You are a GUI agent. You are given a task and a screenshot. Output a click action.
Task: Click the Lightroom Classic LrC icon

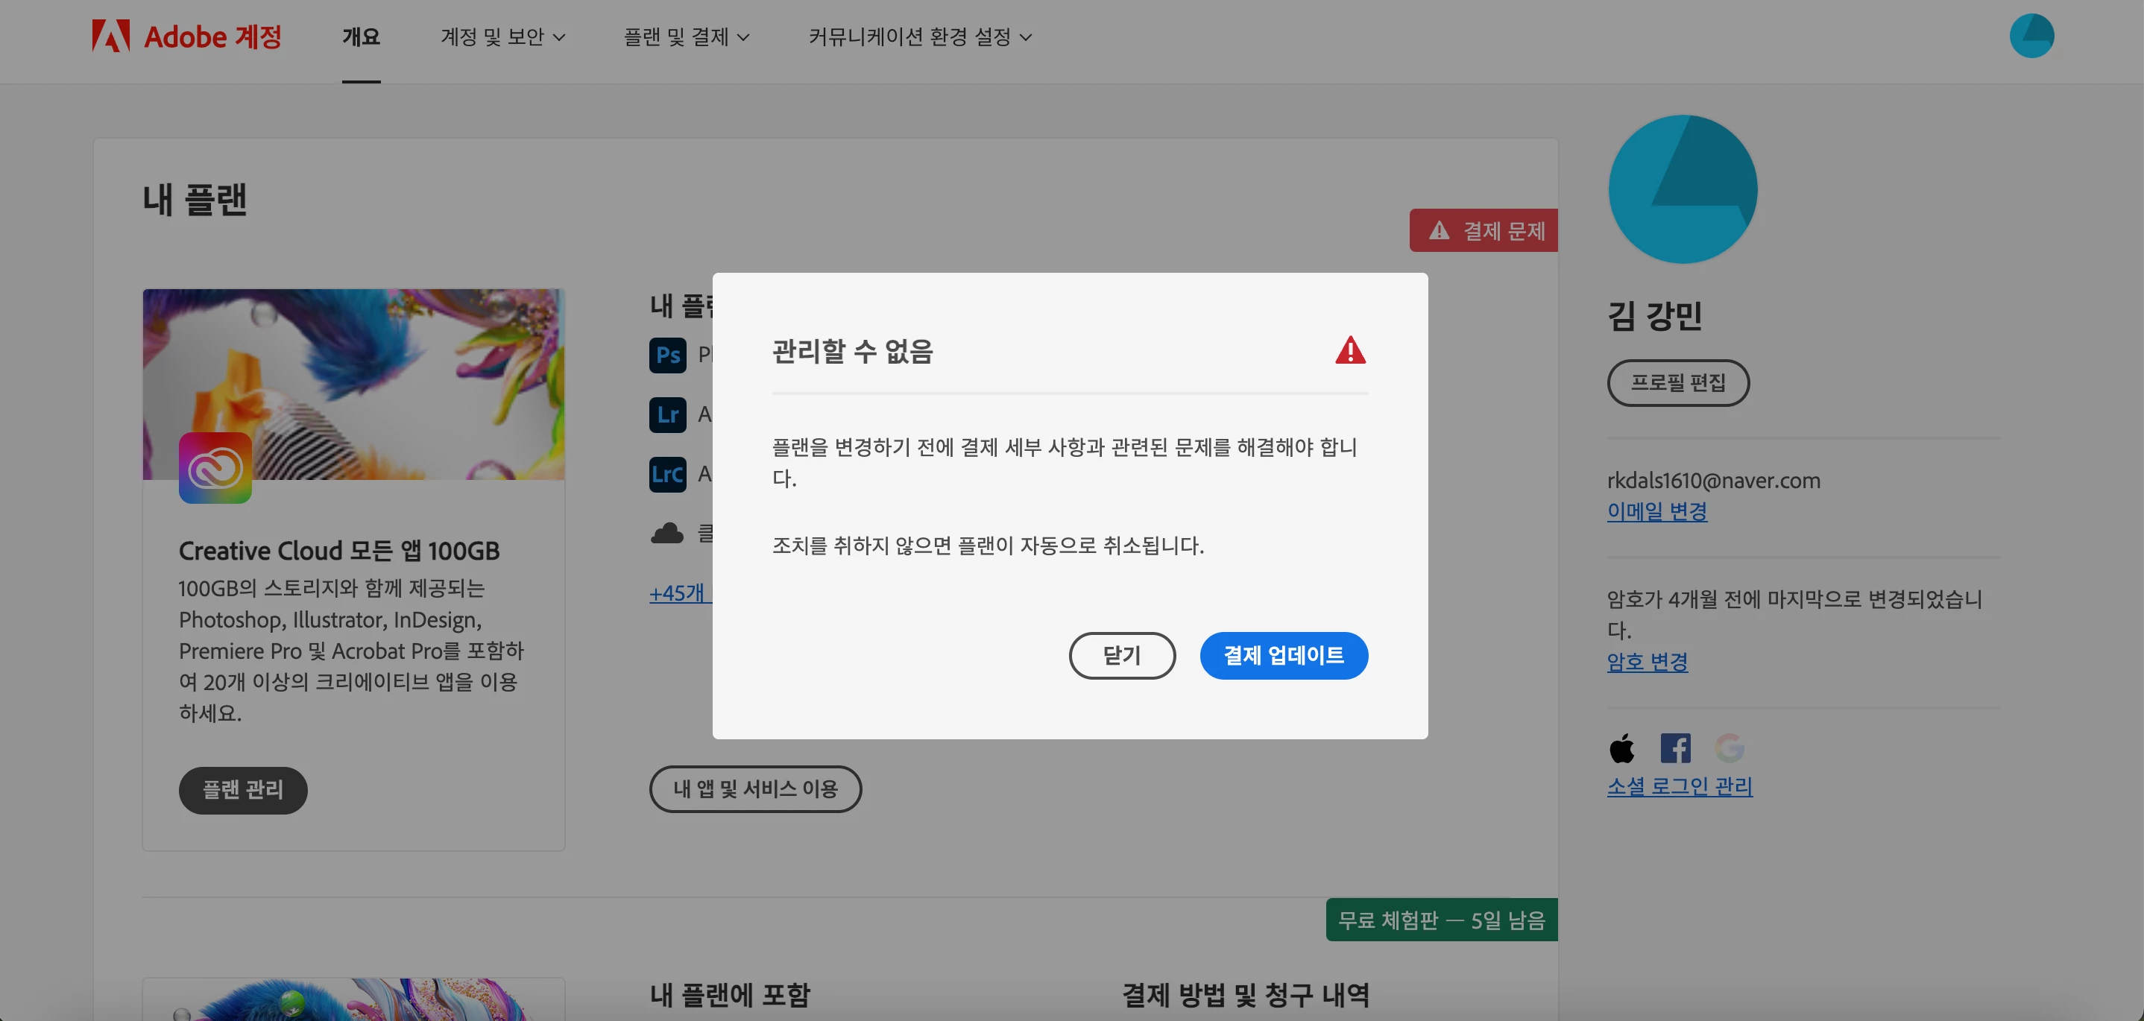(x=667, y=474)
